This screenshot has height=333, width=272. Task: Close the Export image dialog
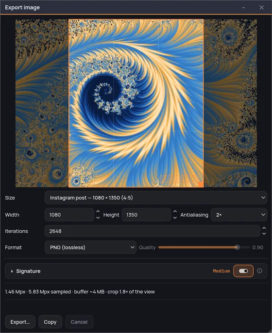(x=262, y=8)
